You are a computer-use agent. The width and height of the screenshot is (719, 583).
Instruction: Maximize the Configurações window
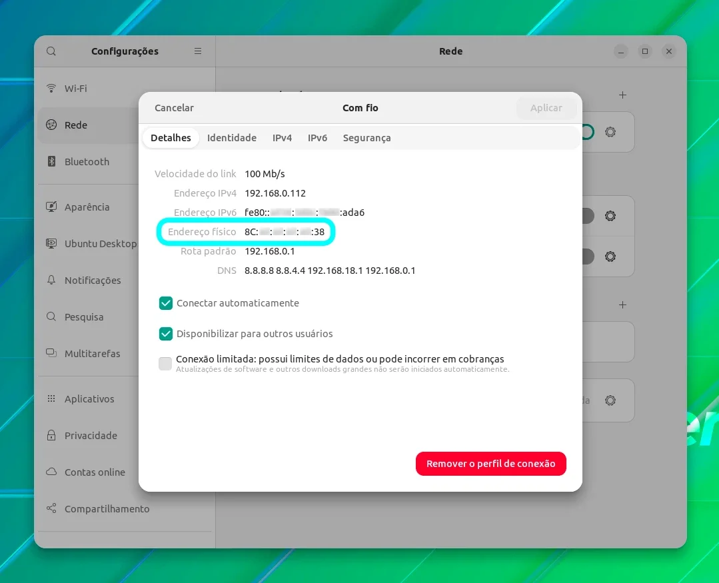point(645,51)
